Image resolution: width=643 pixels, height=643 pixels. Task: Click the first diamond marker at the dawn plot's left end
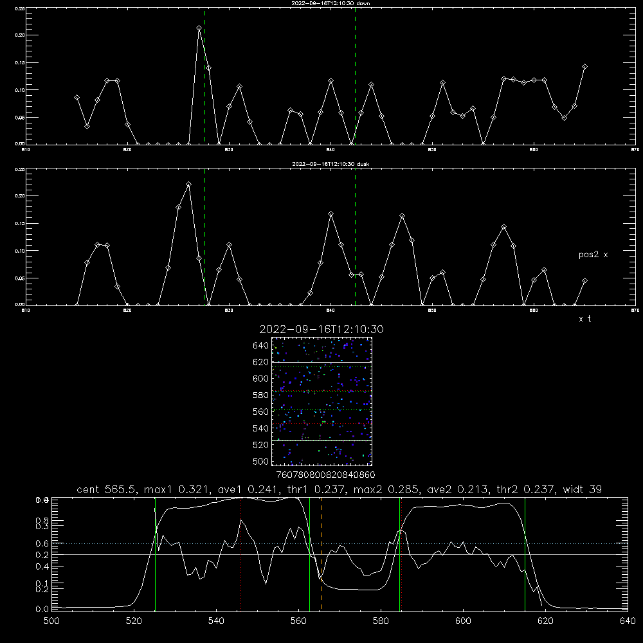77,98
